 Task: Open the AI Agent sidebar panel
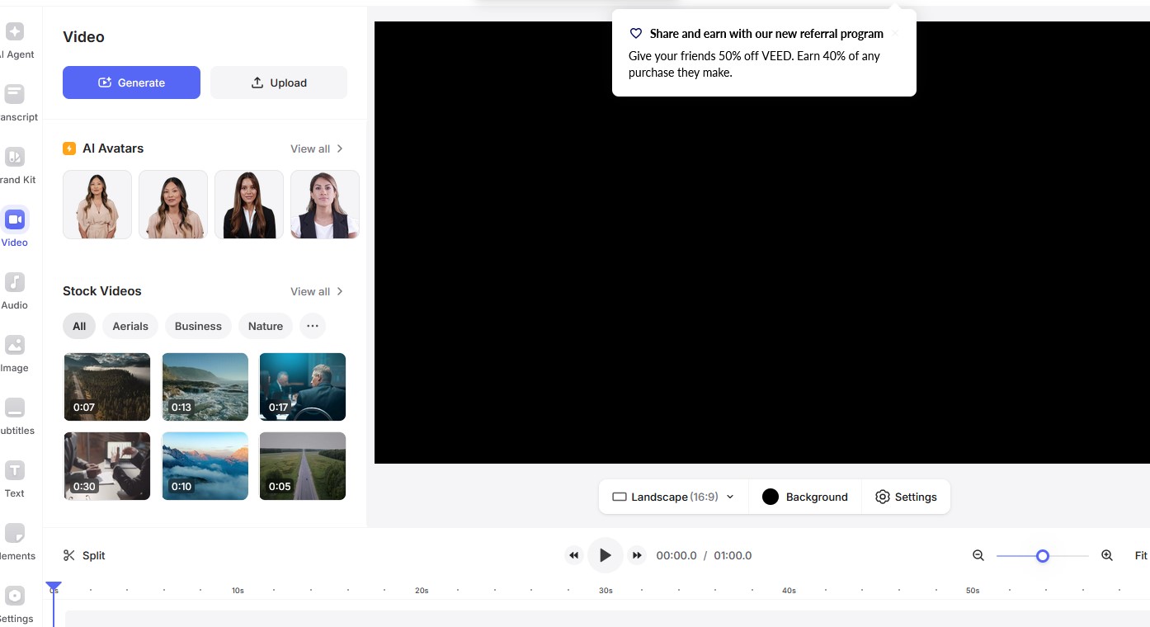click(15, 33)
